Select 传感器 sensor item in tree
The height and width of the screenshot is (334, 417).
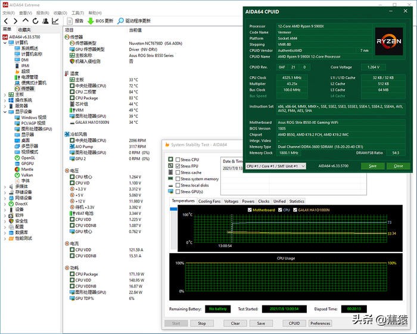coord(27,89)
